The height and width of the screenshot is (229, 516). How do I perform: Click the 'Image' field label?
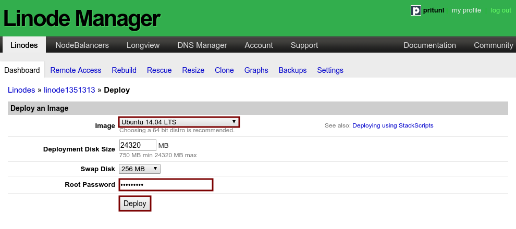tap(105, 126)
